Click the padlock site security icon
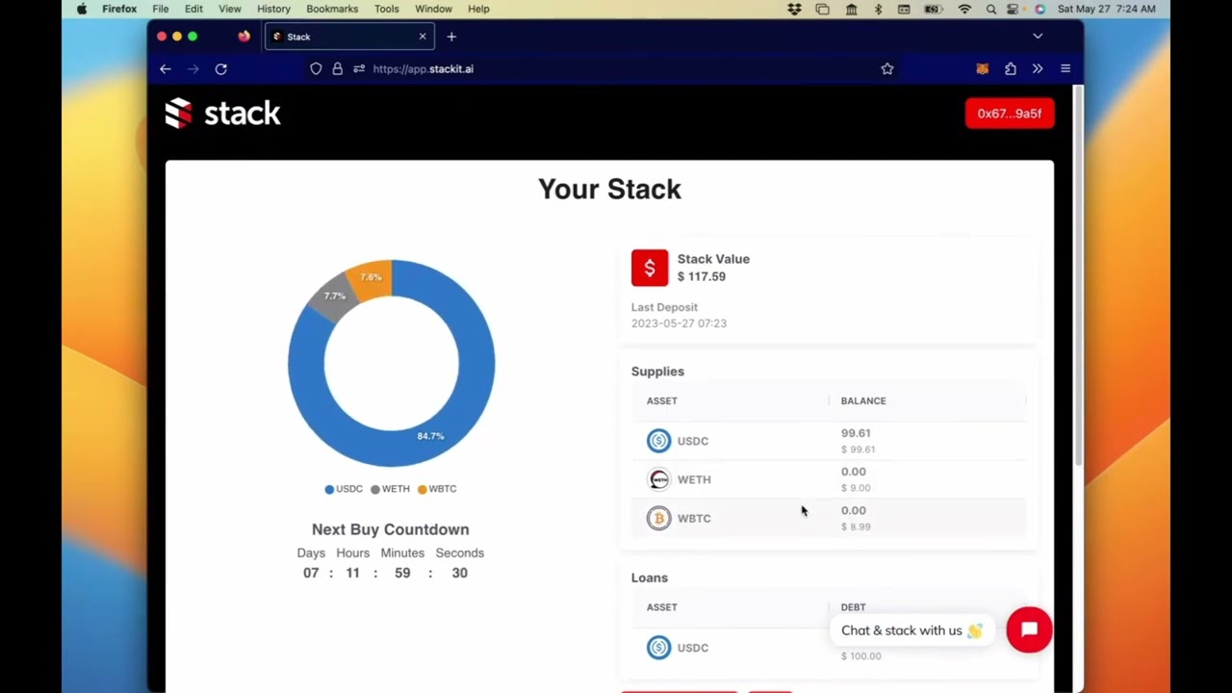The height and width of the screenshot is (693, 1232). click(337, 68)
